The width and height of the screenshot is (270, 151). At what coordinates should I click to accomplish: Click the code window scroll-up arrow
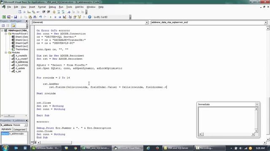(x=268, y=28)
